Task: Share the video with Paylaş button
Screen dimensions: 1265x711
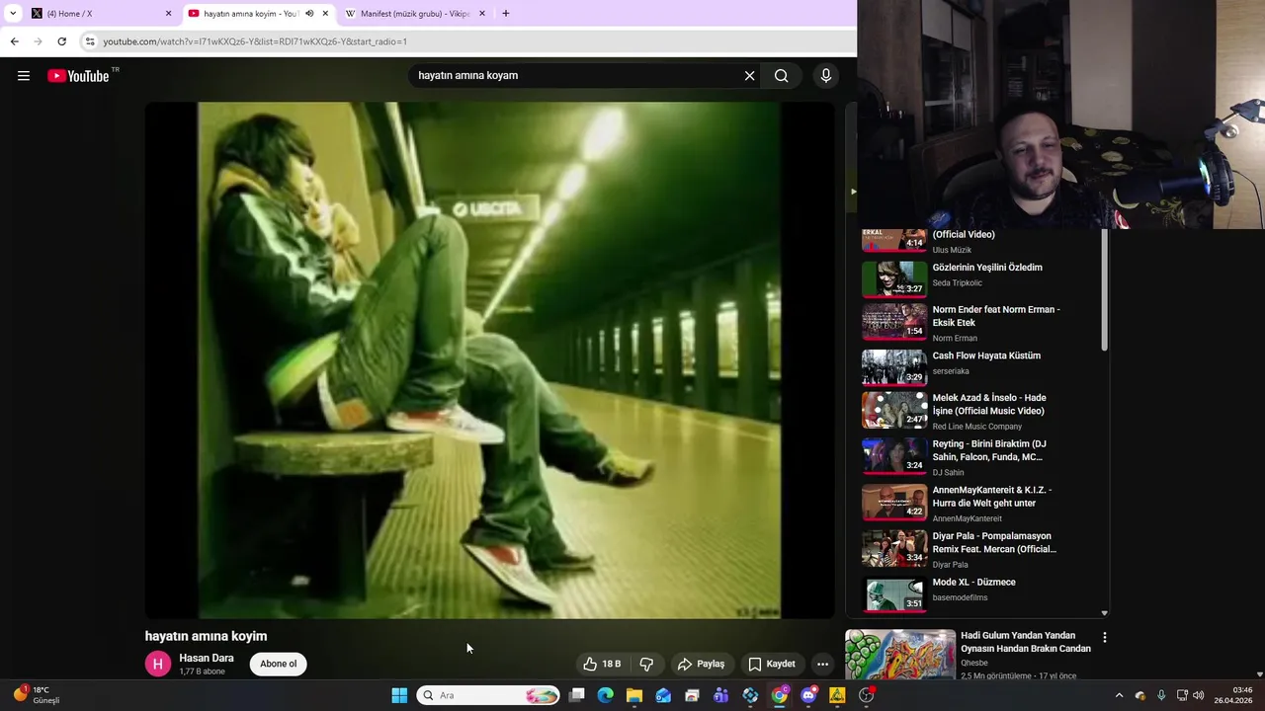Action: coord(701,664)
